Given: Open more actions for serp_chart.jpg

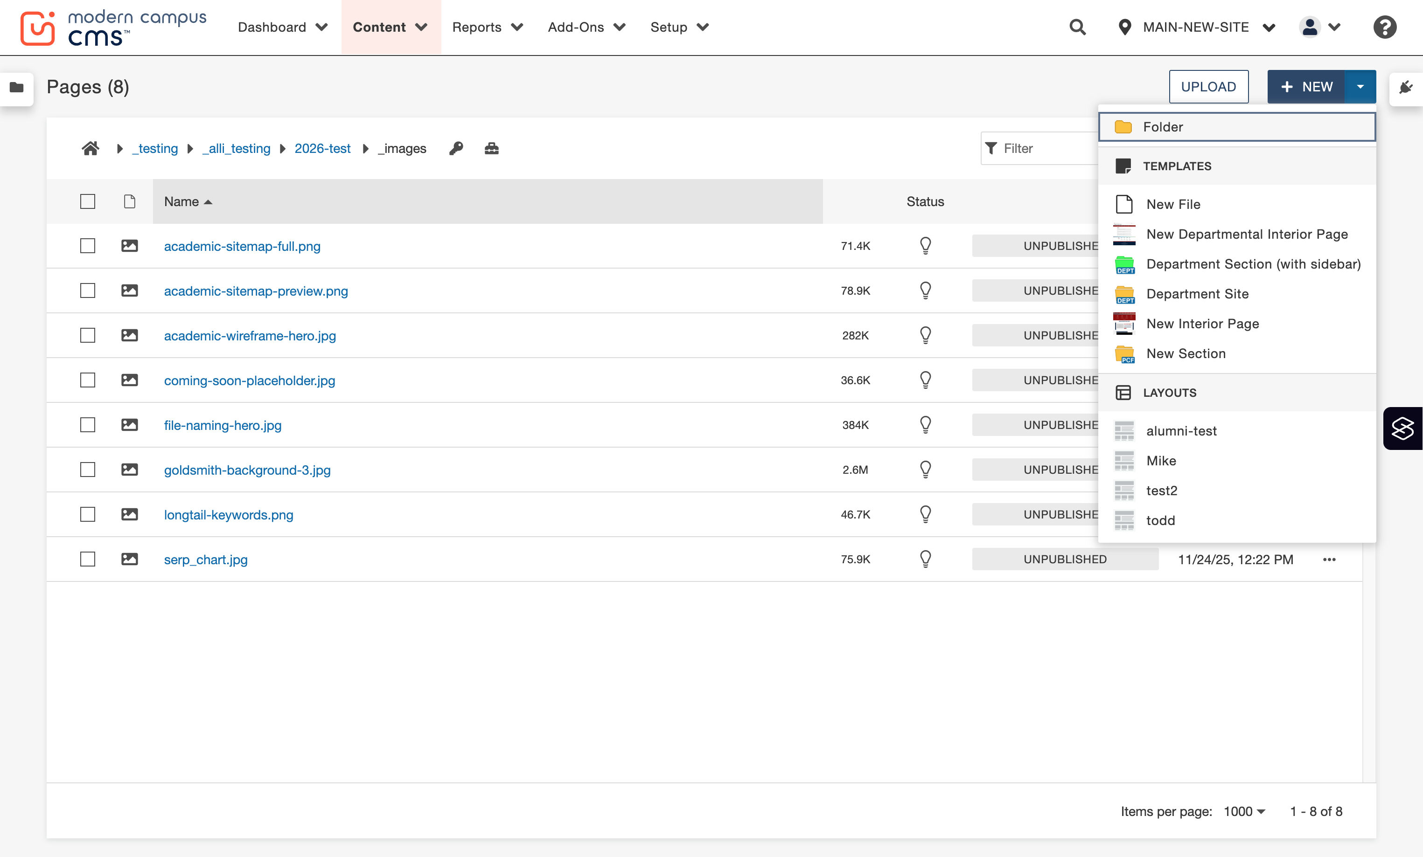Looking at the screenshot, I should (x=1329, y=559).
